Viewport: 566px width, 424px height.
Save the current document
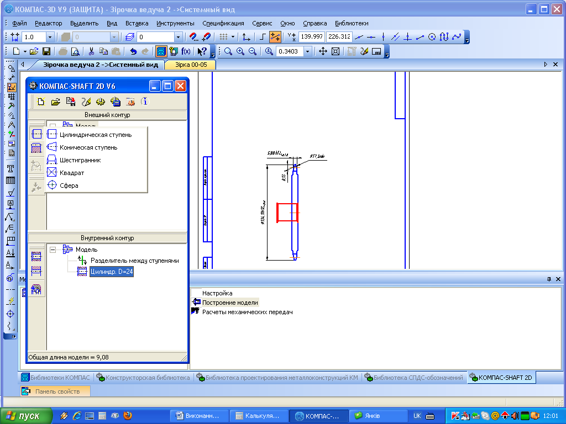(46, 51)
